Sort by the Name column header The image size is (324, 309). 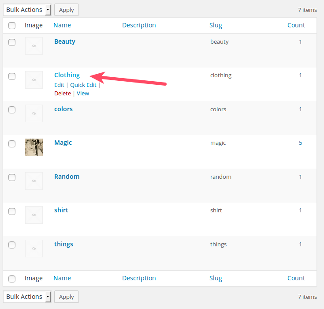(62, 25)
